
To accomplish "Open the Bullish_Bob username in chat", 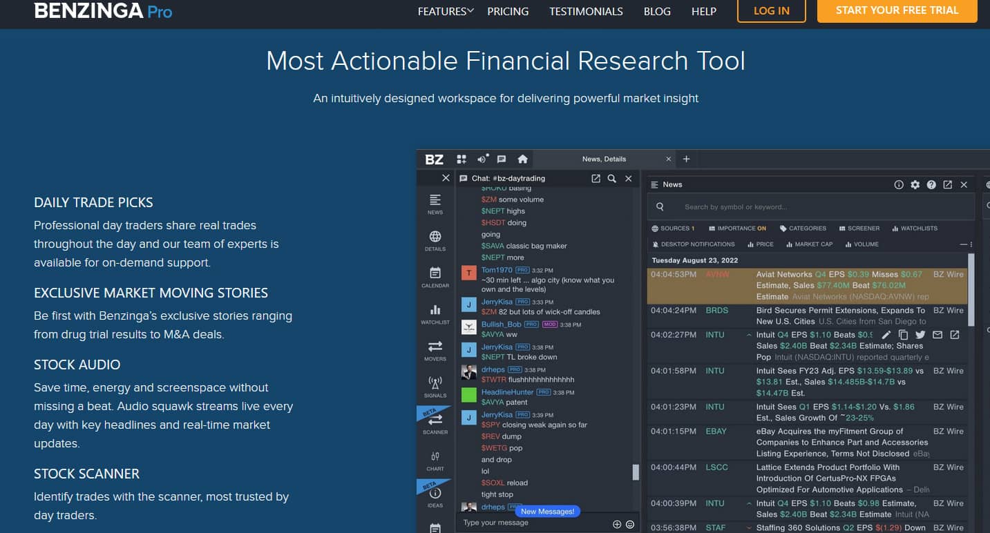I will pyautogui.click(x=502, y=324).
